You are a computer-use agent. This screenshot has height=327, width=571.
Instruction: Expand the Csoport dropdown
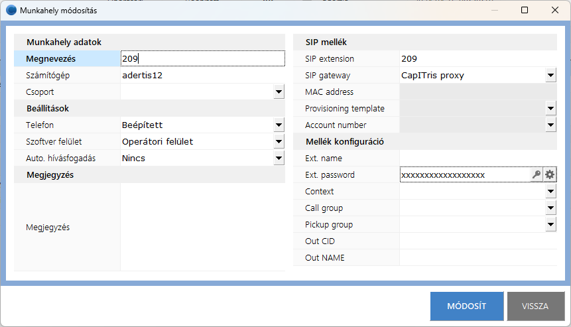[279, 92]
